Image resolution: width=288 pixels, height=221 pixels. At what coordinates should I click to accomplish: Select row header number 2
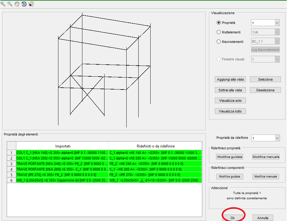[x=12, y=158]
